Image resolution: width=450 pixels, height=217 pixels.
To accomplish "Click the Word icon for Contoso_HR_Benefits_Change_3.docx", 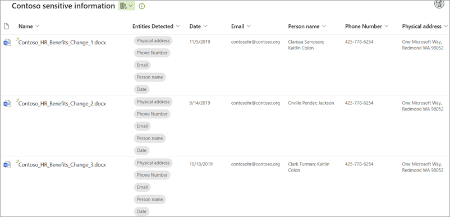I will (x=7, y=165).
